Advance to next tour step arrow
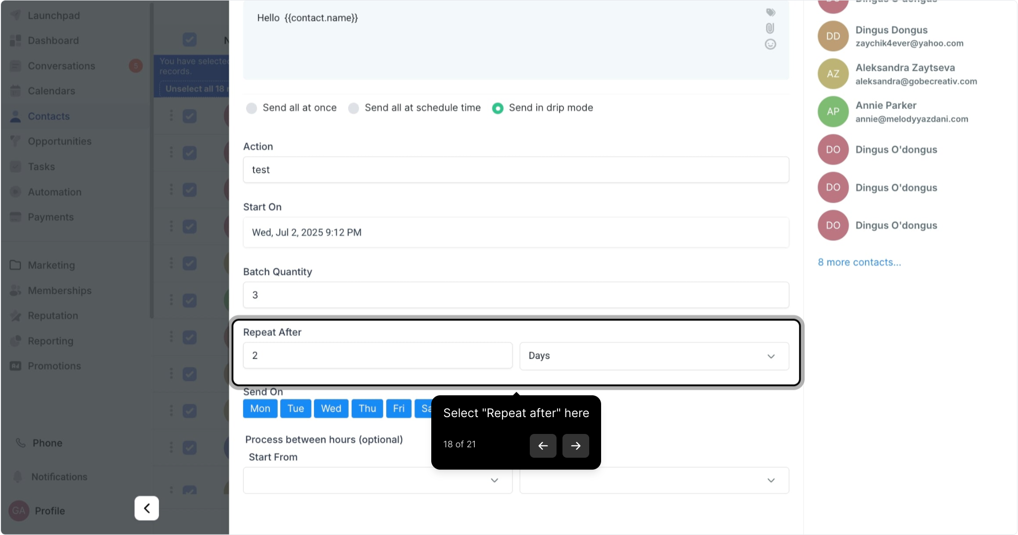The image size is (1018, 535). (575, 446)
